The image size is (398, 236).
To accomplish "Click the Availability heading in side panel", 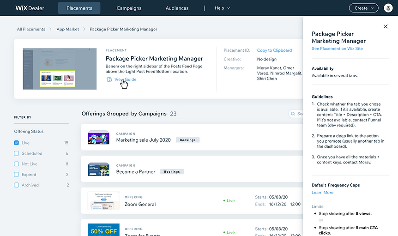I will point(323,68).
